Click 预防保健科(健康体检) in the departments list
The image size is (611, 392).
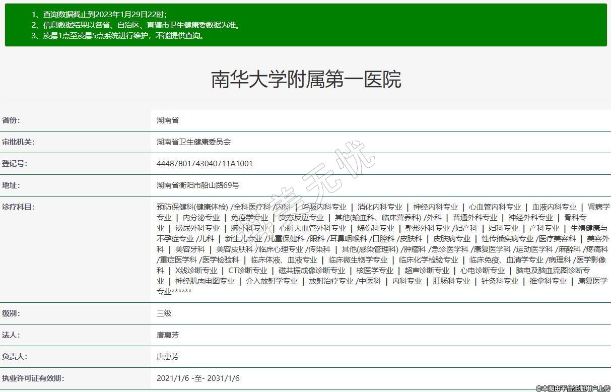192,207
